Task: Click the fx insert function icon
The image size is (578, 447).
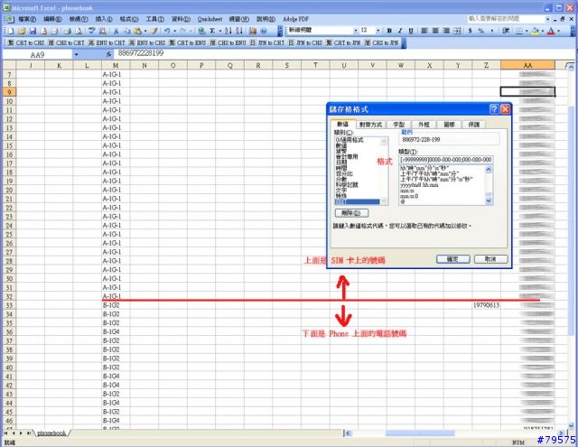Action: pos(107,54)
